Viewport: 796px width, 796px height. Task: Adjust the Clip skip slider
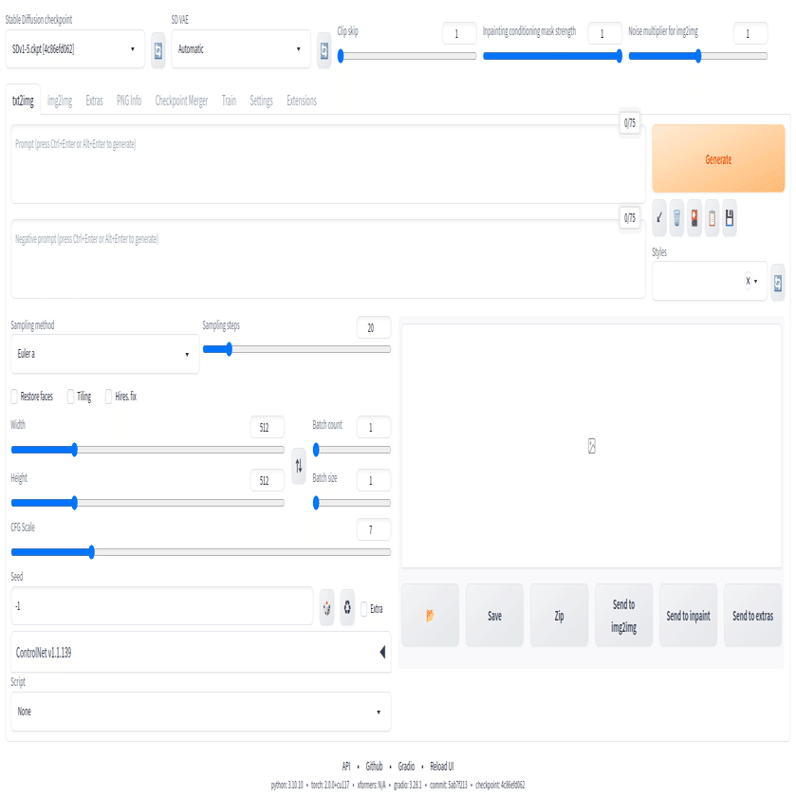tap(407, 56)
